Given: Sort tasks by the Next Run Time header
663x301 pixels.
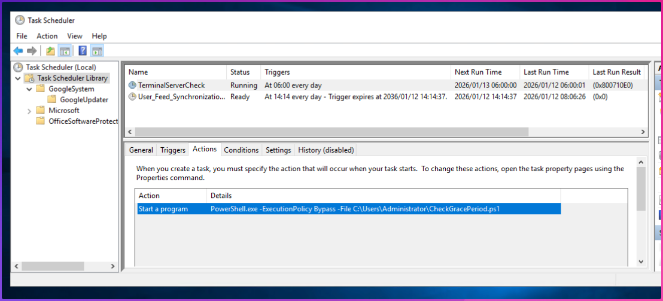Looking at the screenshot, I should 478,72.
